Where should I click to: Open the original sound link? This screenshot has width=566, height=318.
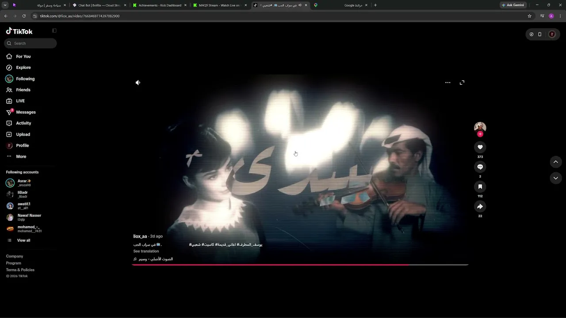click(x=153, y=259)
